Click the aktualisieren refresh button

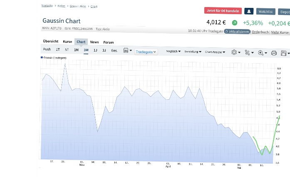click(x=237, y=32)
